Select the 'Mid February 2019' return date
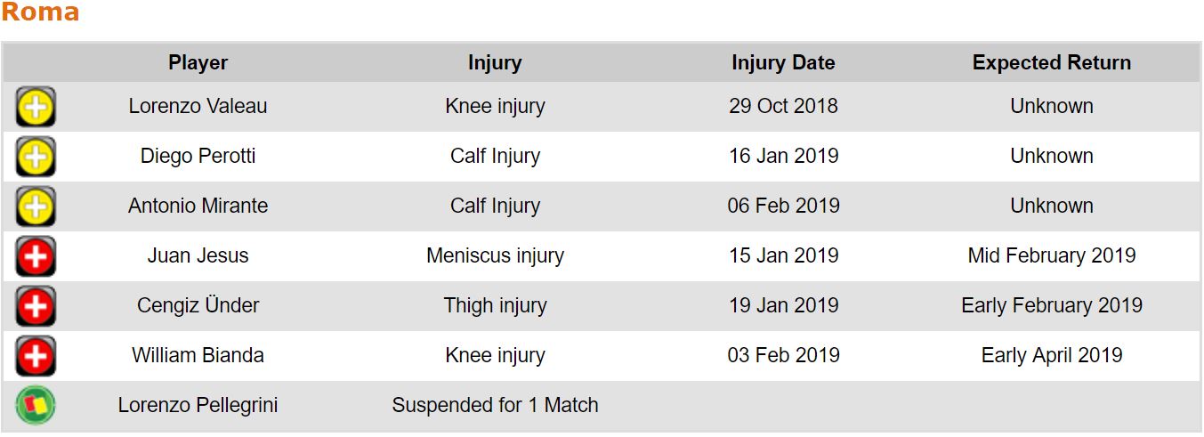Image resolution: width=1204 pixels, height=437 pixels. 1052,255
